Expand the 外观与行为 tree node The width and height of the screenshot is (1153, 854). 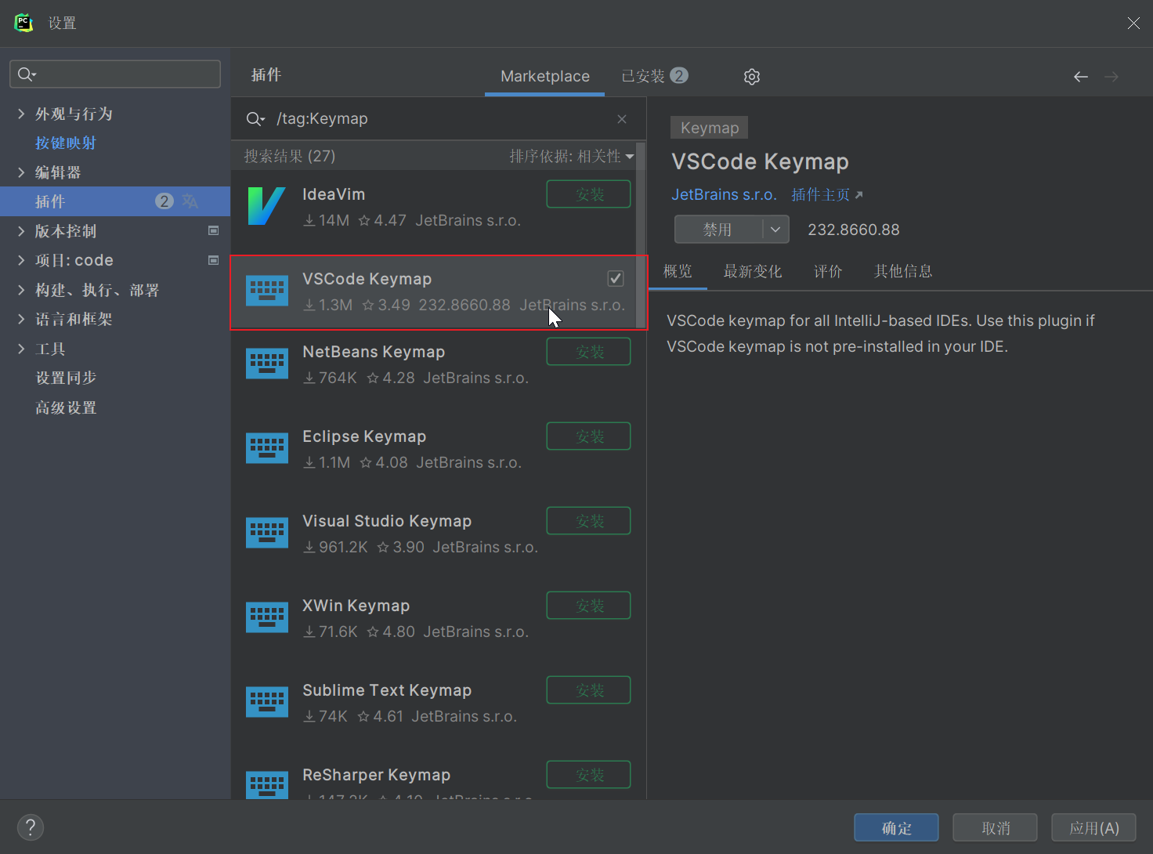tap(21, 114)
